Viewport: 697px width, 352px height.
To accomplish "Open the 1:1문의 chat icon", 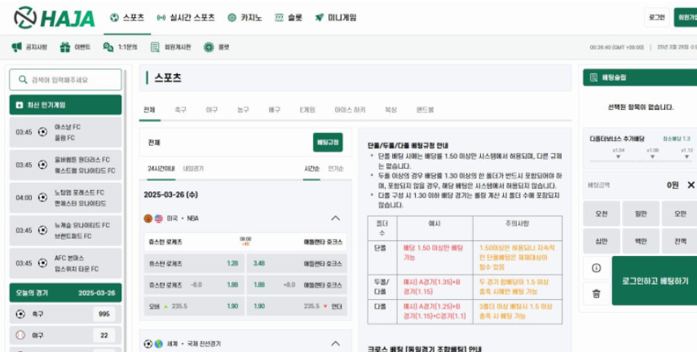I will [x=108, y=47].
